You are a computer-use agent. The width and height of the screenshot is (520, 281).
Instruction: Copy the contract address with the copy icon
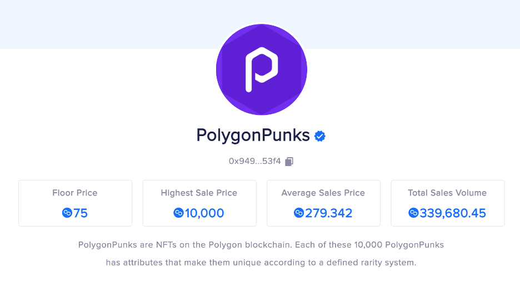tap(289, 162)
